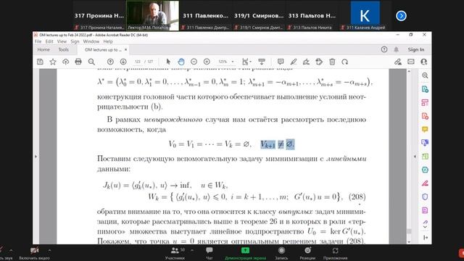Click scroll up arrow of document

tap(409, 72)
